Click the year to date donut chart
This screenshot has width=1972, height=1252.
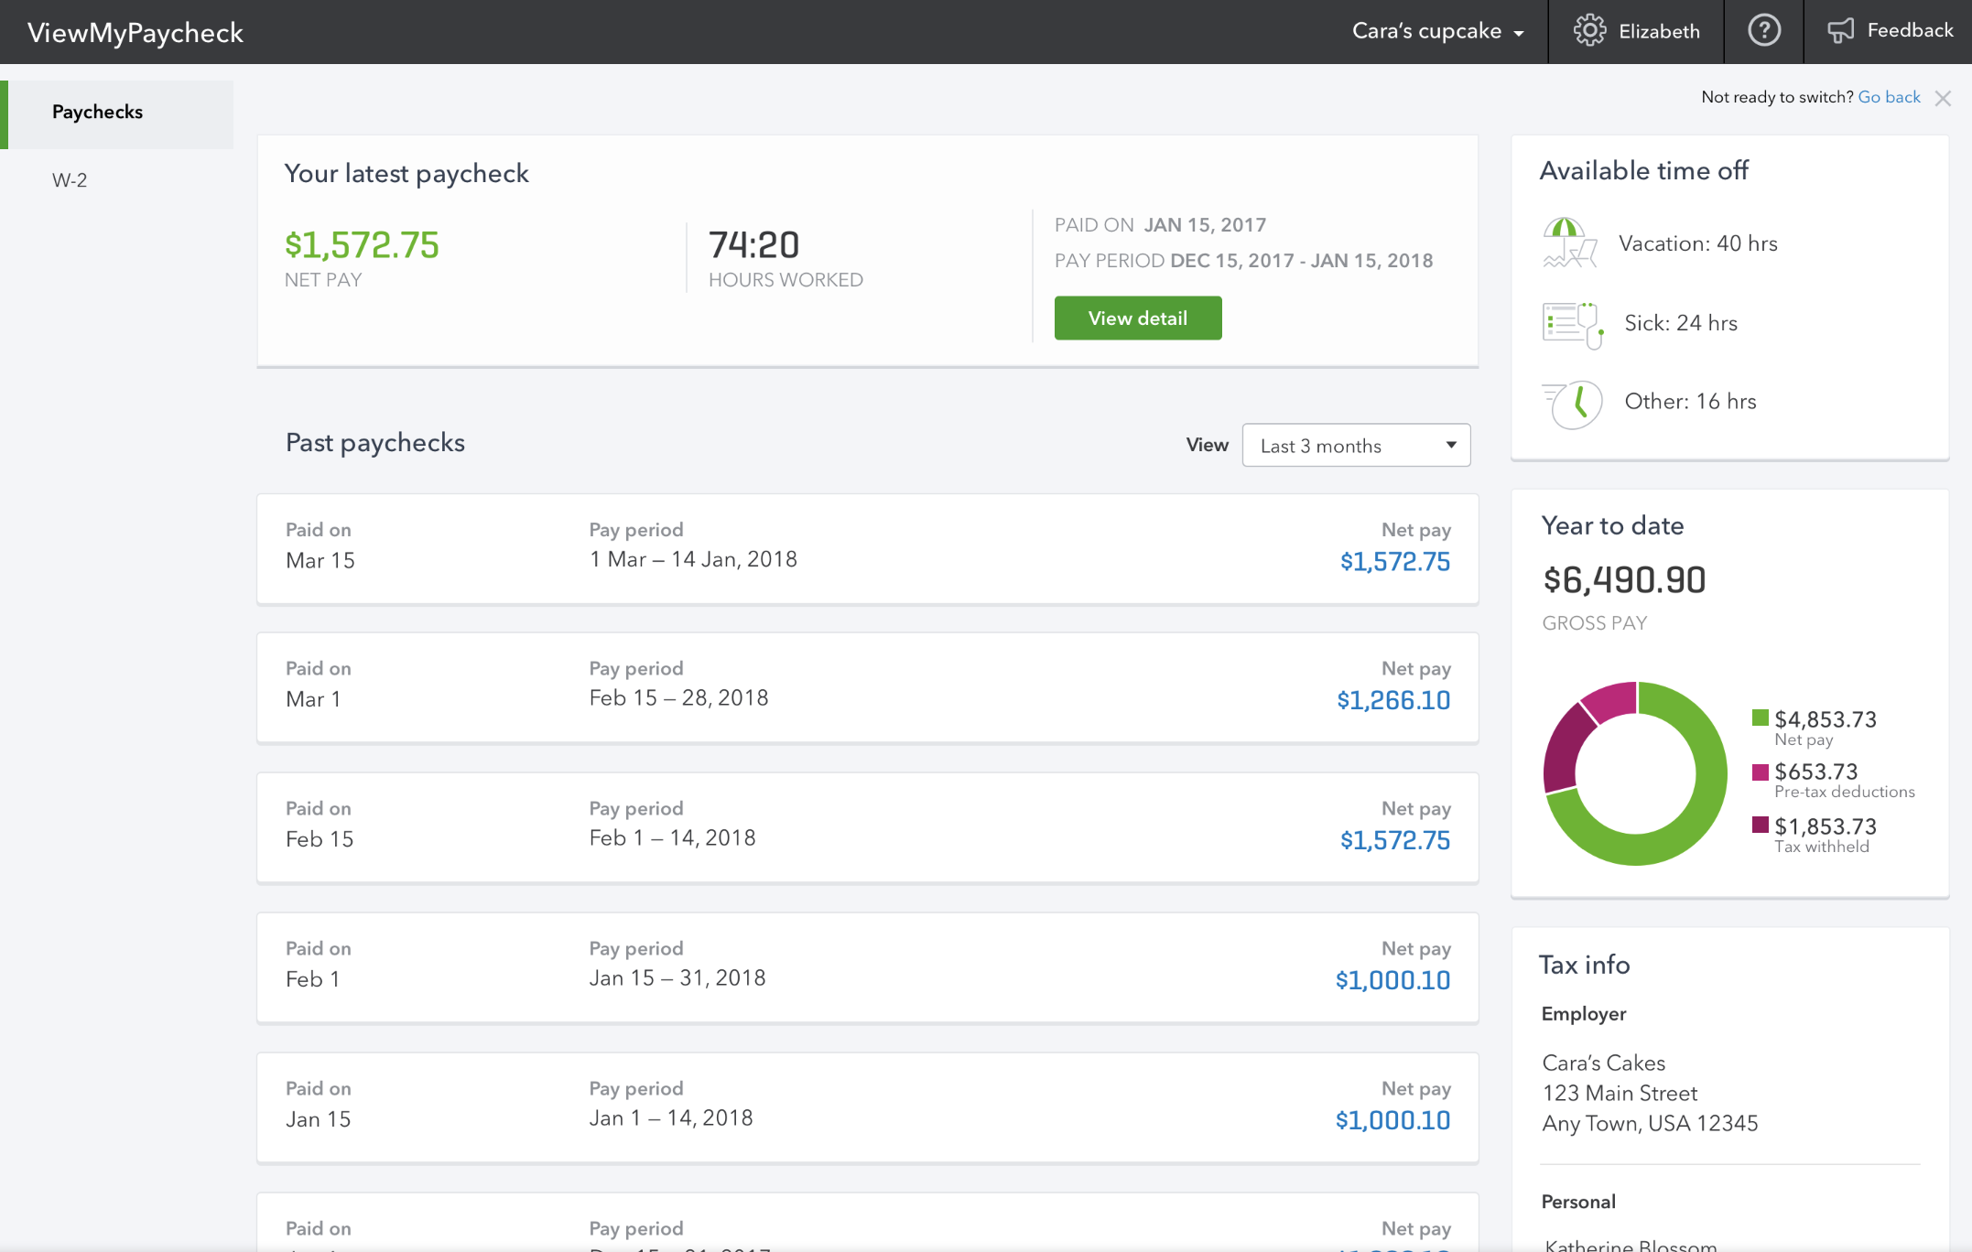point(1635,773)
